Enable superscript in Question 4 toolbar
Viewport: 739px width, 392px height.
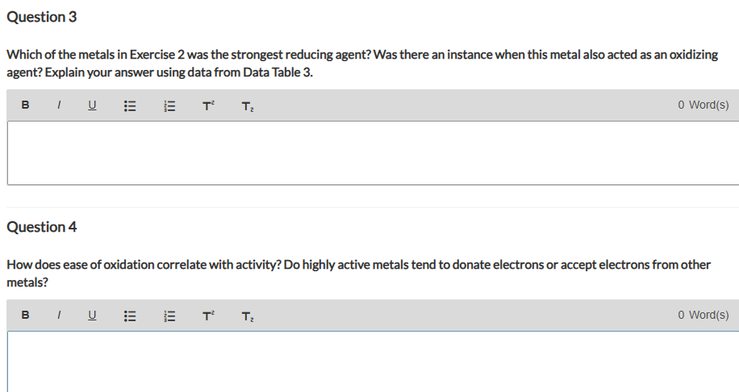pyautogui.click(x=208, y=316)
